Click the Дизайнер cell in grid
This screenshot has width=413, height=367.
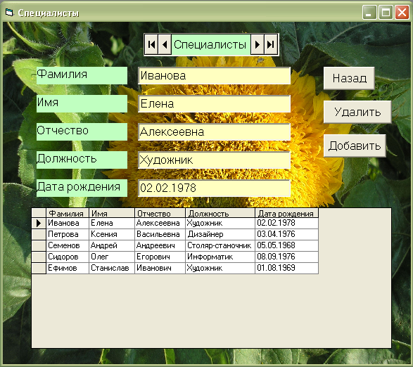[x=220, y=234]
